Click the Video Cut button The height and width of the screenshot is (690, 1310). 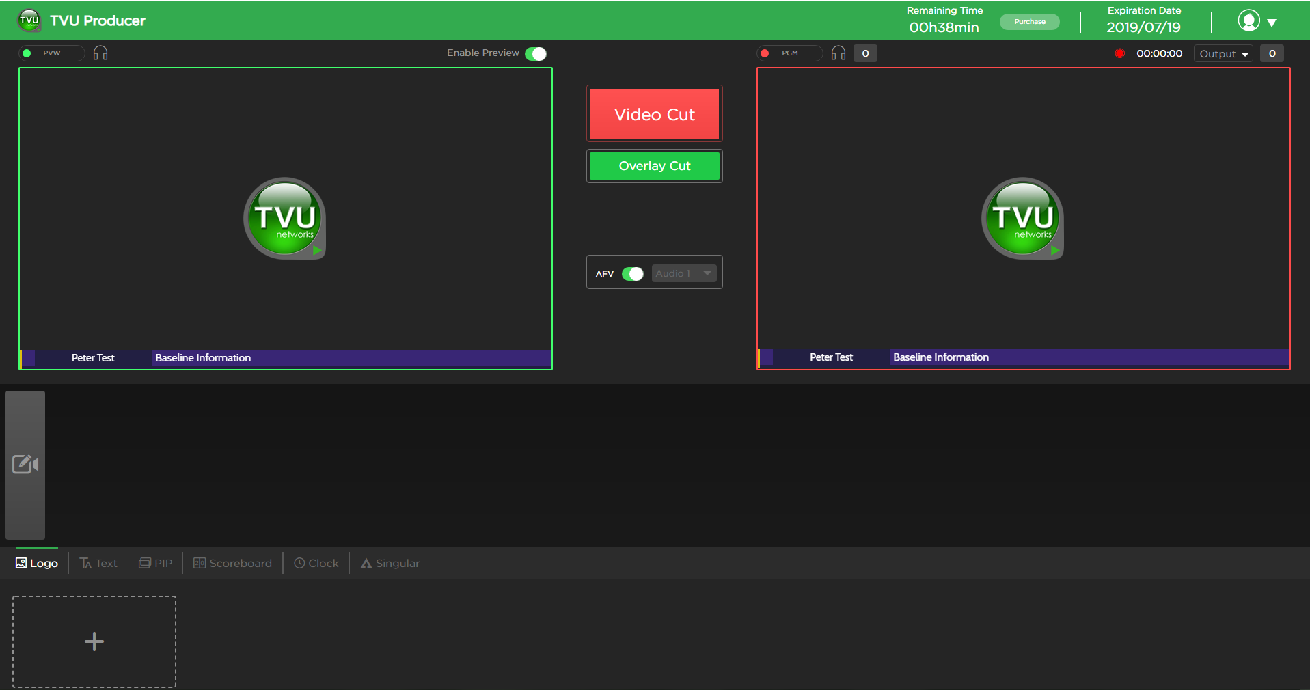pos(655,114)
